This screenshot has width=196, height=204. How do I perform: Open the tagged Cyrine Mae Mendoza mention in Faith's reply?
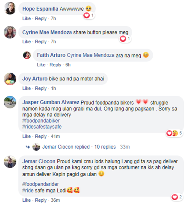pos(91,55)
